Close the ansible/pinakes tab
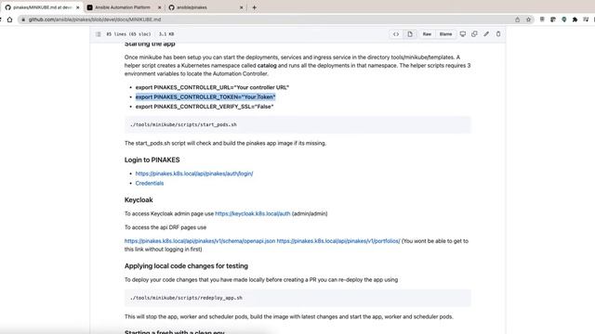The width and height of the screenshot is (595, 334). coord(242,7)
